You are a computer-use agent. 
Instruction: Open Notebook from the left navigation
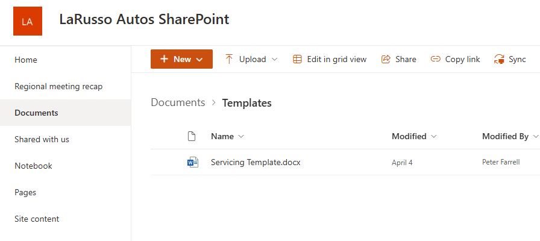tap(33, 166)
